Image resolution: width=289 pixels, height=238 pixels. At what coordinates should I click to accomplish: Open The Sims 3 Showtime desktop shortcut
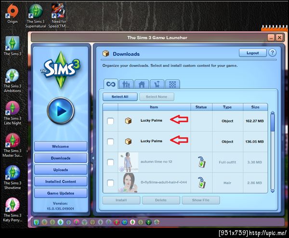pos(13,178)
